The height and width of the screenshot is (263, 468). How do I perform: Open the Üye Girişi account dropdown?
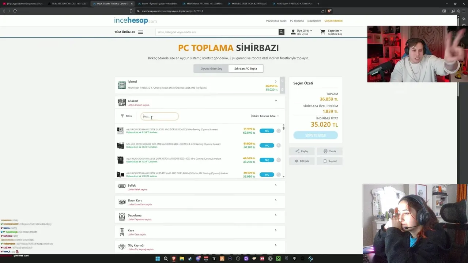coord(302,32)
